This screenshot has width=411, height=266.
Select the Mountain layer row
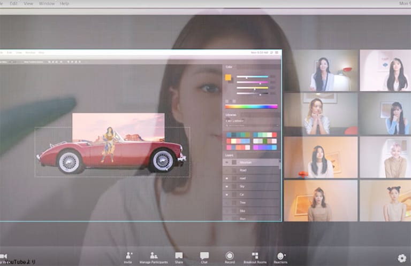[251, 162]
